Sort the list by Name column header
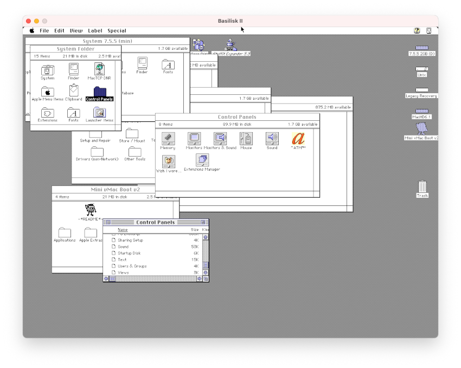This screenshot has width=461, height=368. tap(123, 230)
